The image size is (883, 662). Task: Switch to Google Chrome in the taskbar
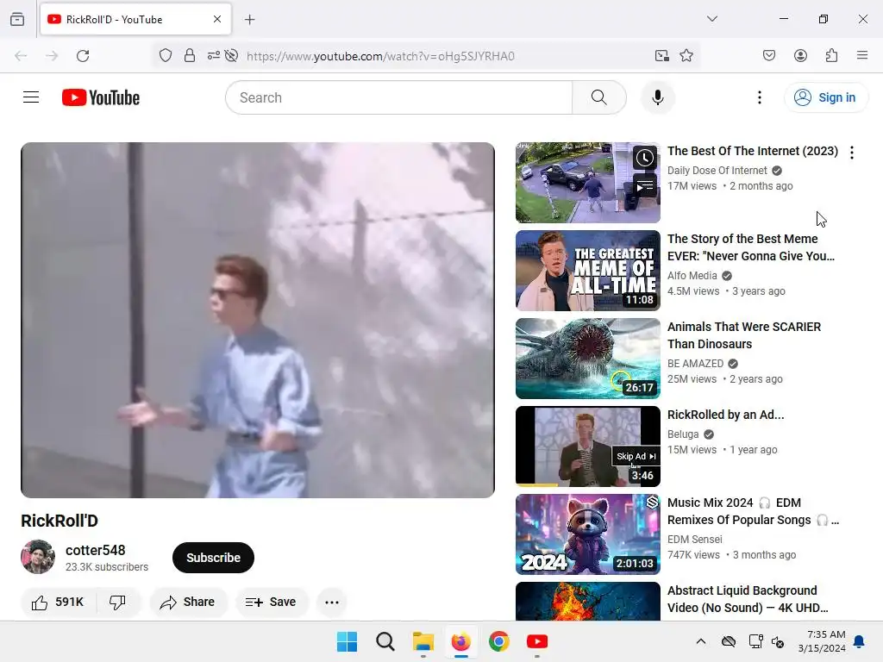click(x=499, y=641)
